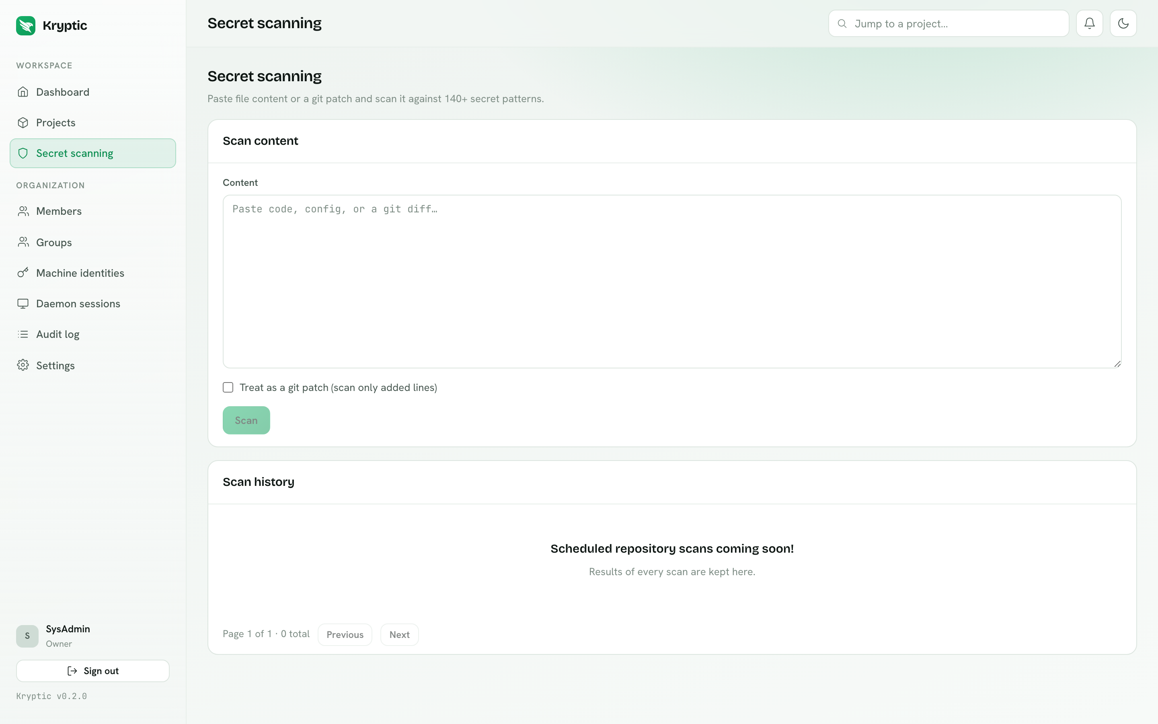Open the Members page
The height and width of the screenshot is (724, 1158).
[x=93, y=211]
